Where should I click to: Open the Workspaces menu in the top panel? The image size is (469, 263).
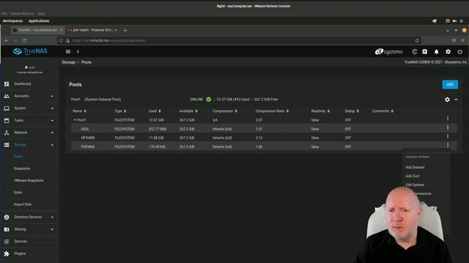pos(13,21)
